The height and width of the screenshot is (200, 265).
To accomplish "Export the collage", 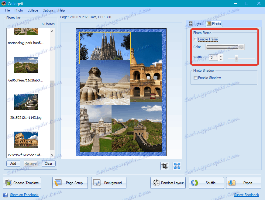I will 243,183.
